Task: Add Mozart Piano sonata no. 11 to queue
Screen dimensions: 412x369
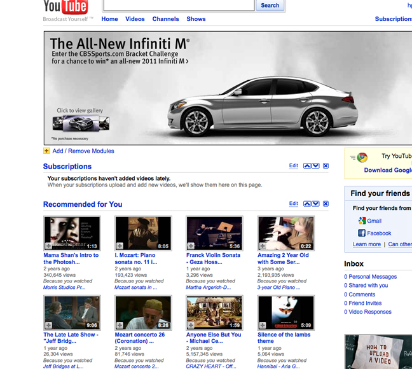Action: (120, 246)
